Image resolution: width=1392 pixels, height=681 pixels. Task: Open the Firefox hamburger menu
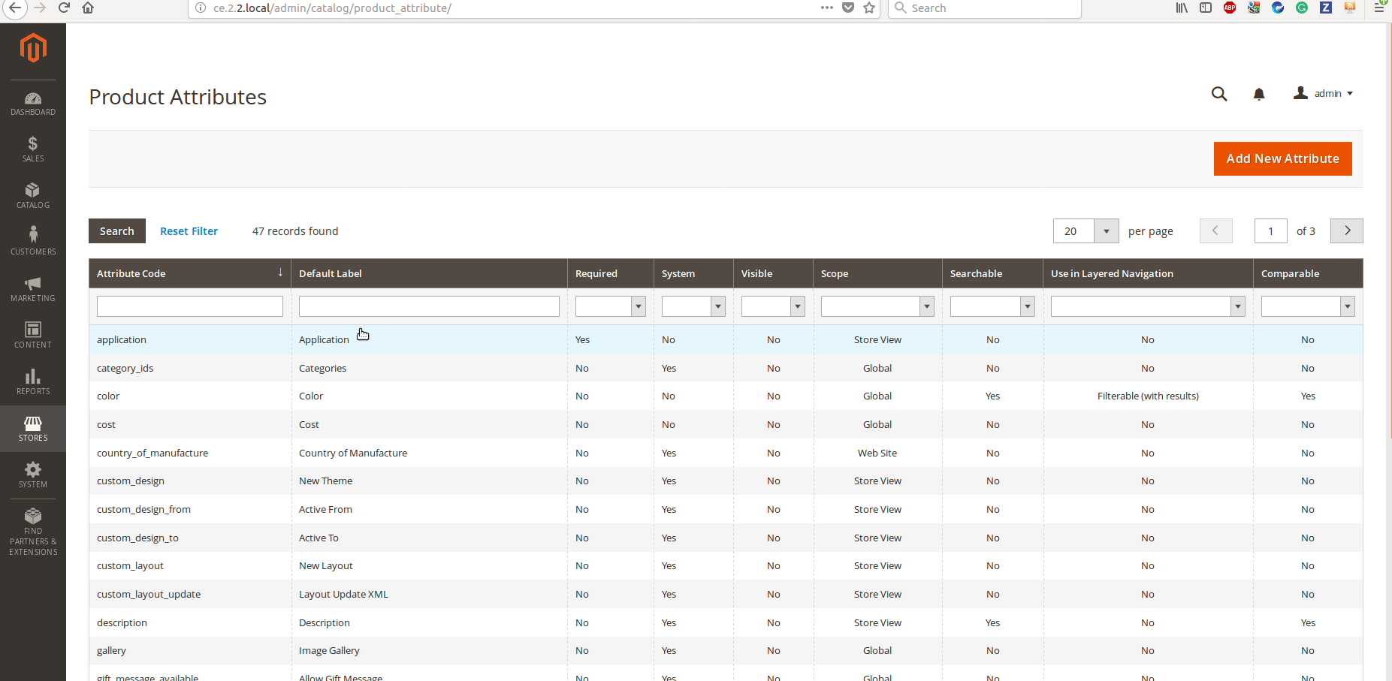pos(1378,8)
